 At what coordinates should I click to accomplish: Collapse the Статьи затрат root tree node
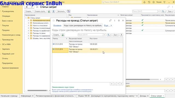26,18
